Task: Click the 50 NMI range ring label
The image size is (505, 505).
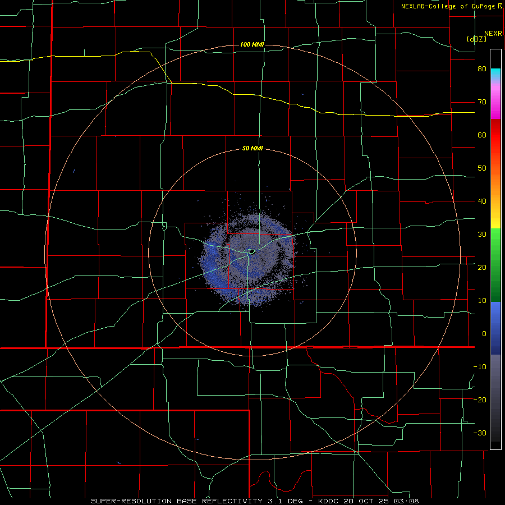Action: [252, 148]
